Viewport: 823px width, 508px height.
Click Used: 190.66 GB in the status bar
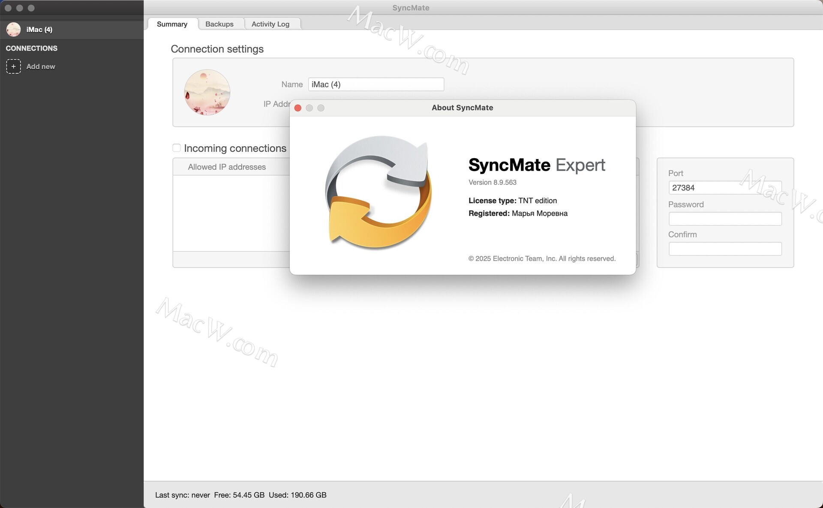point(297,495)
